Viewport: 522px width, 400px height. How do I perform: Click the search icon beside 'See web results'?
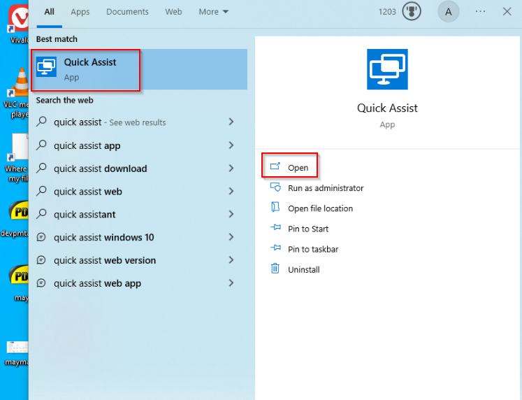point(41,122)
